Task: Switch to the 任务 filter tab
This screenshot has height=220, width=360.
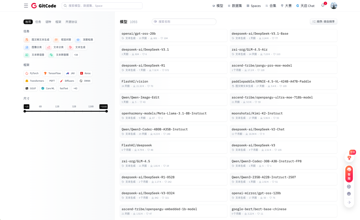Action: (38, 22)
